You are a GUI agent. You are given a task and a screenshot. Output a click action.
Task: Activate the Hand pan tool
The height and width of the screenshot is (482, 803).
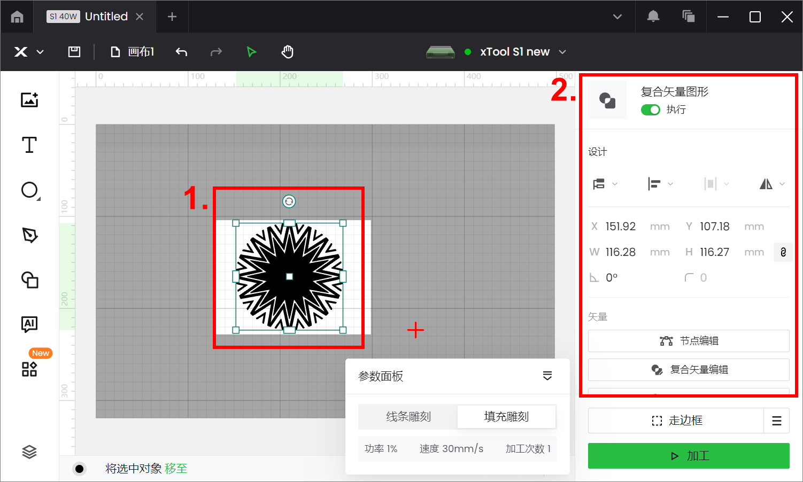pos(288,52)
